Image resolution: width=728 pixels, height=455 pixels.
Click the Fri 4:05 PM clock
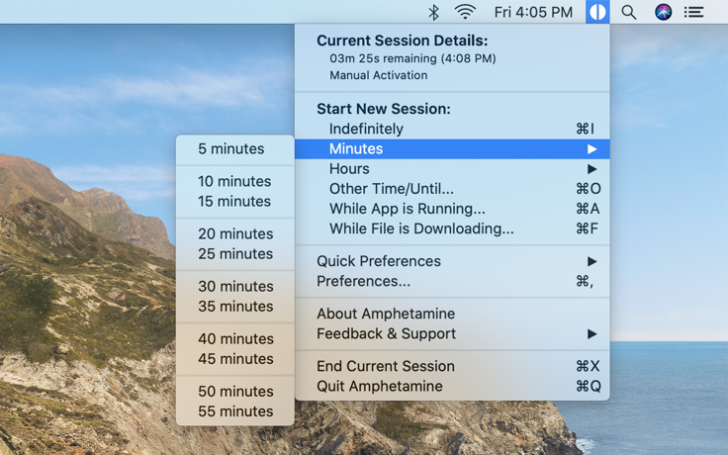(533, 12)
